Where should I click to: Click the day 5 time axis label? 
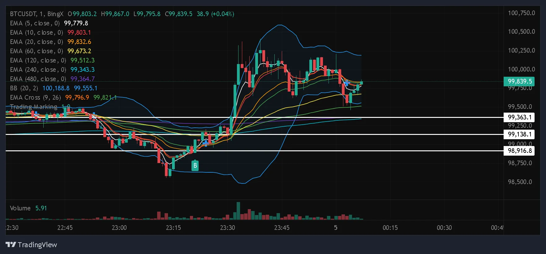tap(336, 228)
